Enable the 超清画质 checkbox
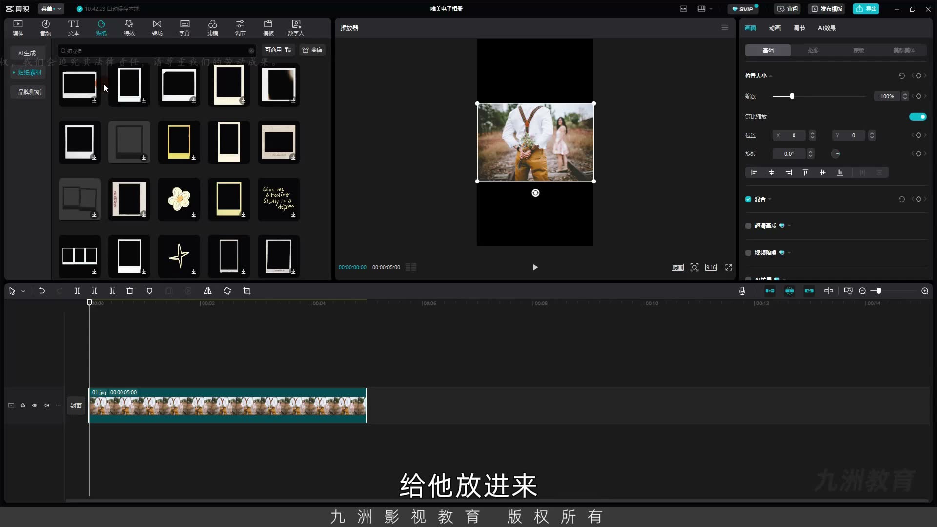The height and width of the screenshot is (527, 937). pos(748,226)
